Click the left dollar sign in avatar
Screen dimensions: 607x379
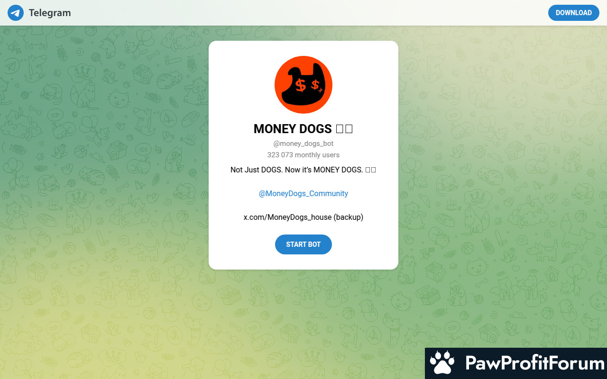pyautogui.click(x=300, y=85)
